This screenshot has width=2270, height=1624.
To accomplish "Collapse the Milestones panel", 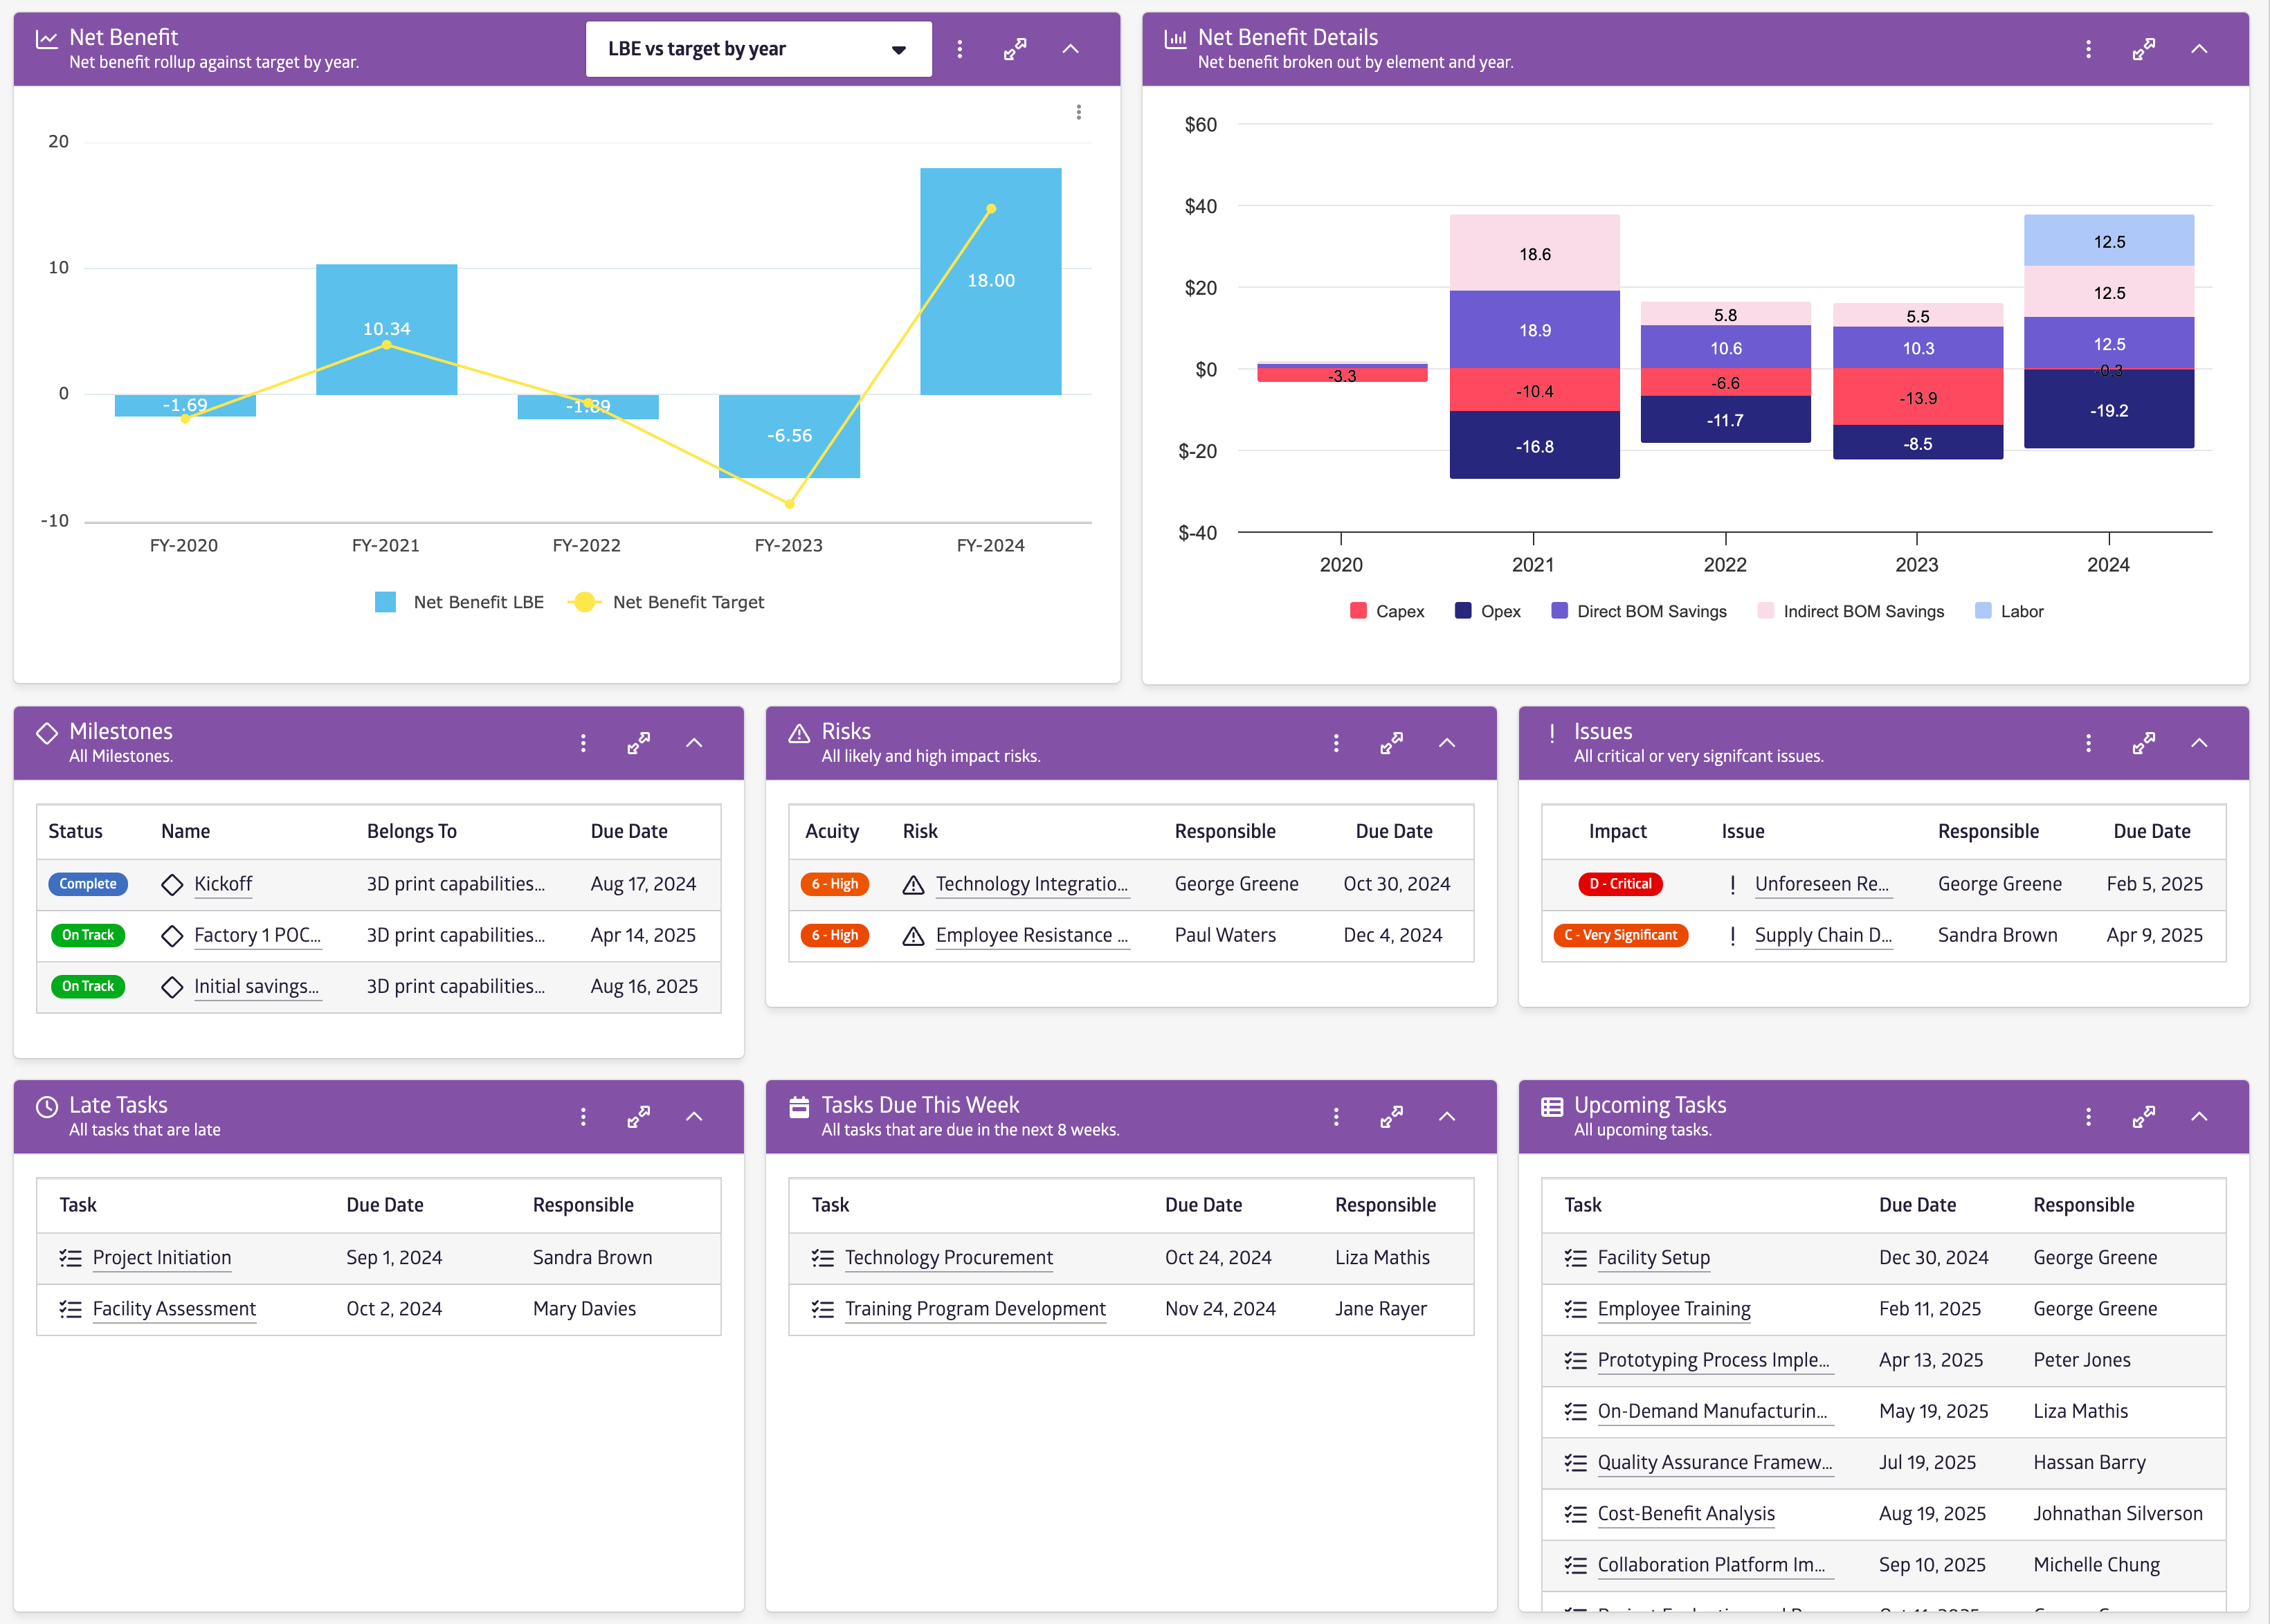I will click(x=694, y=743).
